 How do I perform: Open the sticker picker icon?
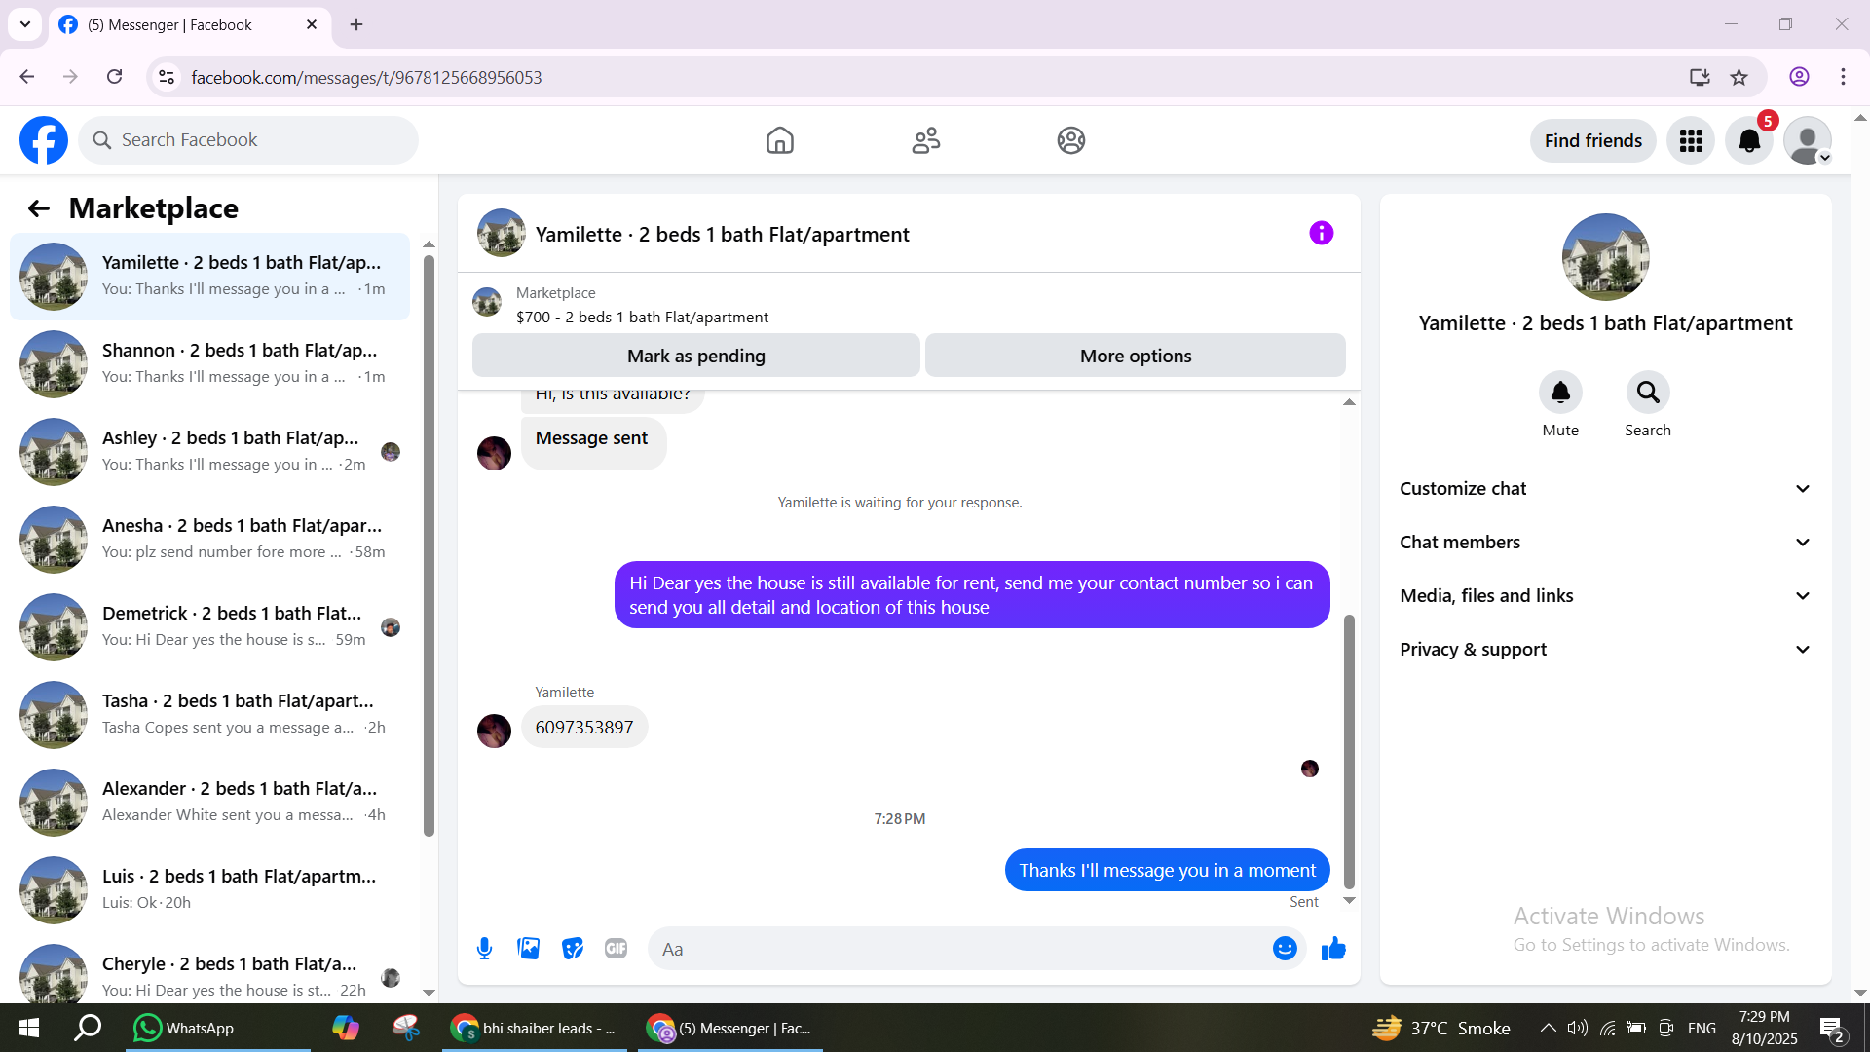point(573,949)
